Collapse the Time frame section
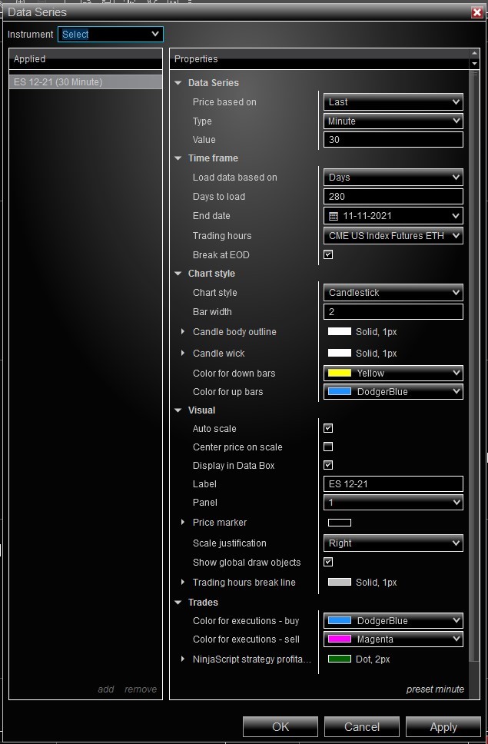The width and height of the screenshot is (488, 744). (178, 158)
